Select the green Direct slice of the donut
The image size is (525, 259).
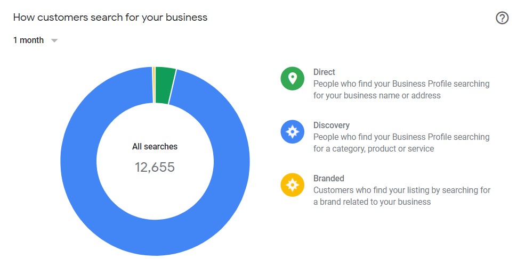[x=165, y=85]
